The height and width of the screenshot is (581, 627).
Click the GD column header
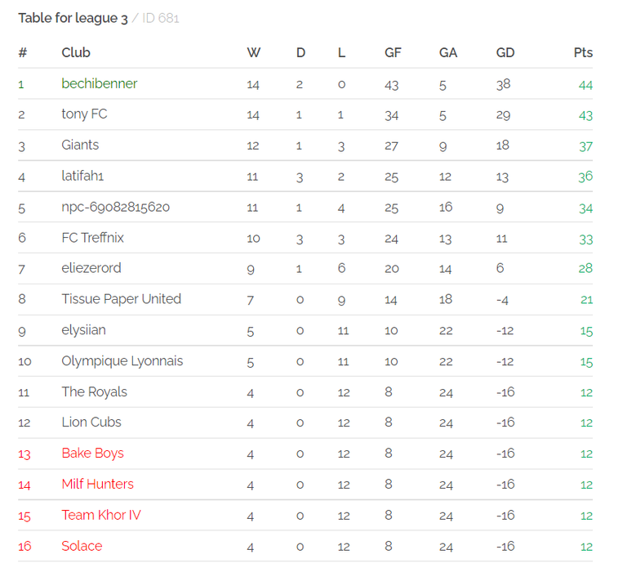[x=505, y=52]
